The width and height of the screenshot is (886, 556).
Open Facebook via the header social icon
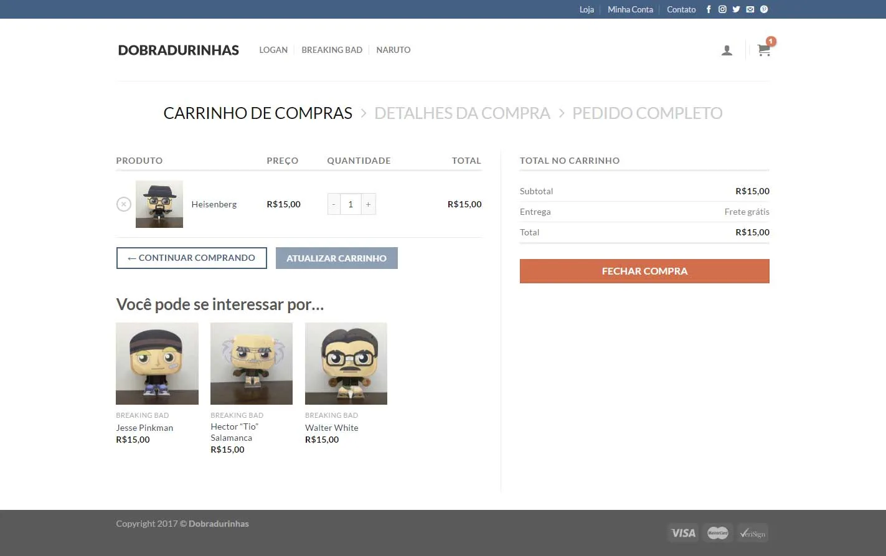point(709,9)
